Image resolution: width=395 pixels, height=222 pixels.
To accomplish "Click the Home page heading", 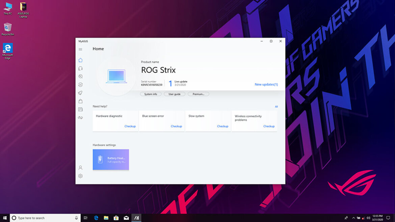I will point(98,49).
